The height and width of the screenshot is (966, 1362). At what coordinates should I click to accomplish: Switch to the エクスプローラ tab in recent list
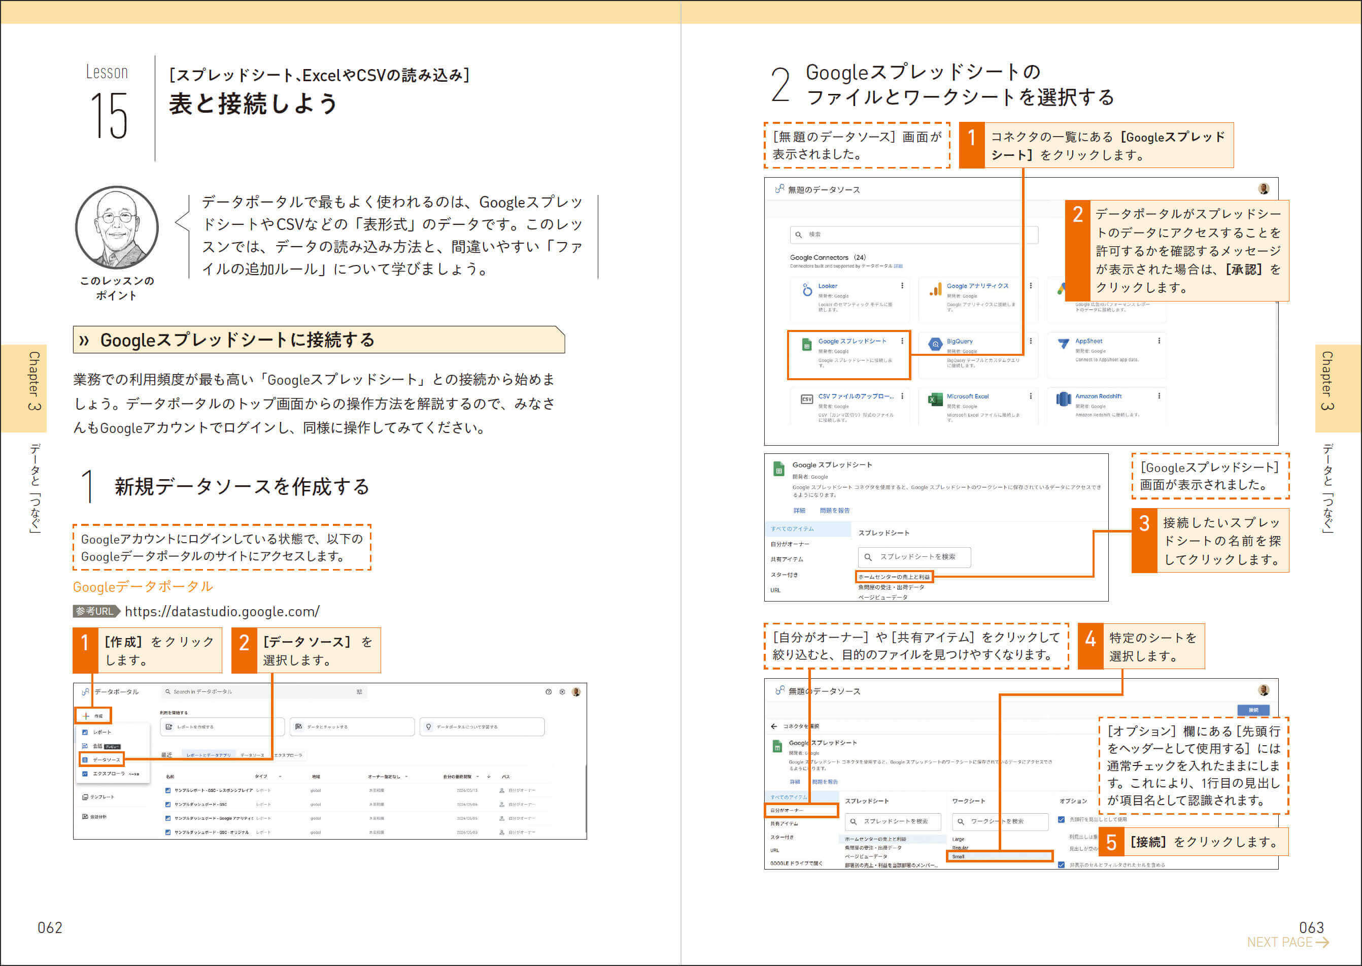(288, 755)
